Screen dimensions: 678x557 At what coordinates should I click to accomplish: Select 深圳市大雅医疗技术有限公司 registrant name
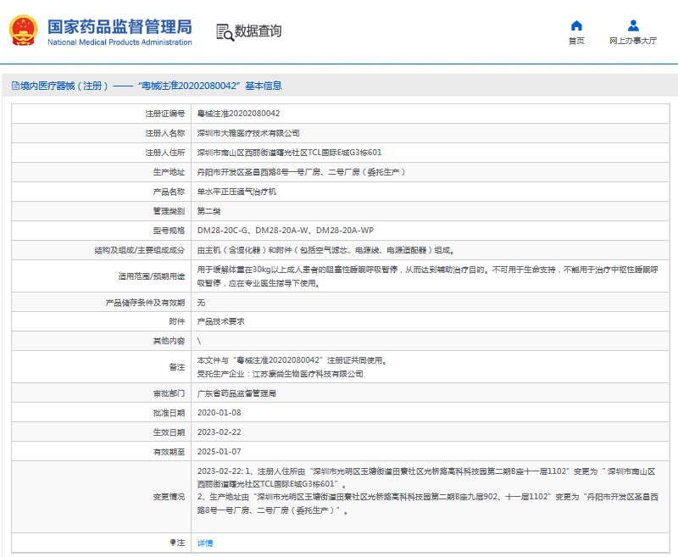[248, 133]
